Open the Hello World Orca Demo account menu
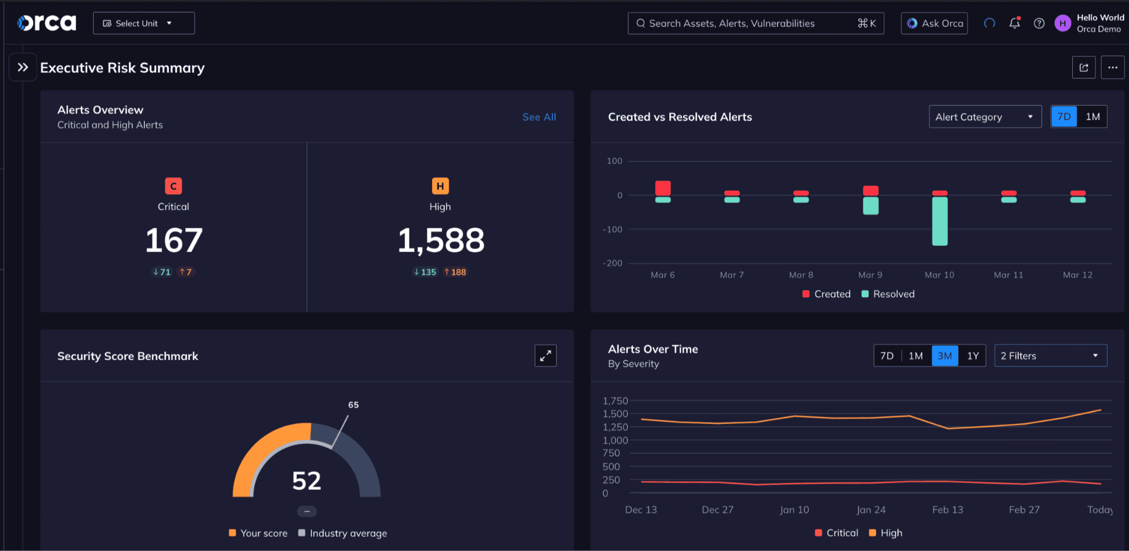The height and width of the screenshot is (551, 1129). click(1100, 23)
